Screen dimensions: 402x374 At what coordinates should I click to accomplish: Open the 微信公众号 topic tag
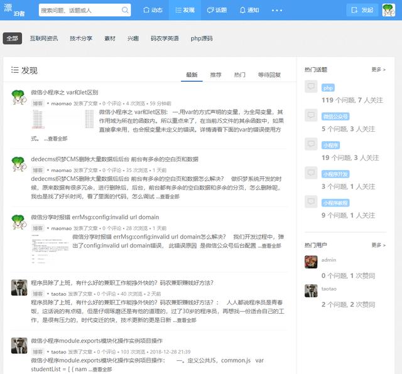[x=335, y=117]
